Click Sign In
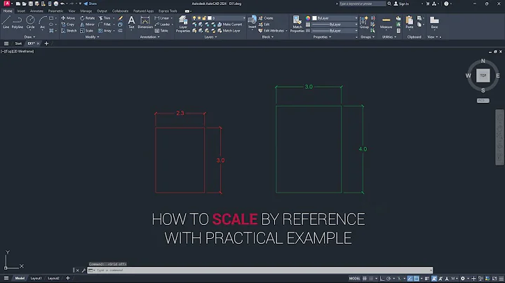 (402, 4)
